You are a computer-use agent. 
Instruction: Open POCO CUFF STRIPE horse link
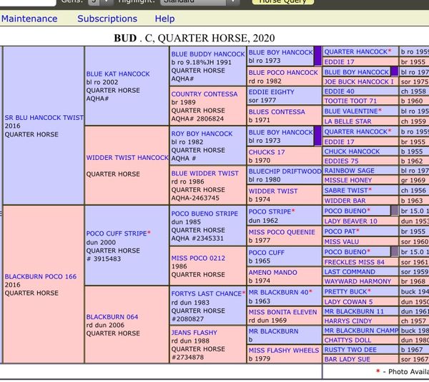117,233
